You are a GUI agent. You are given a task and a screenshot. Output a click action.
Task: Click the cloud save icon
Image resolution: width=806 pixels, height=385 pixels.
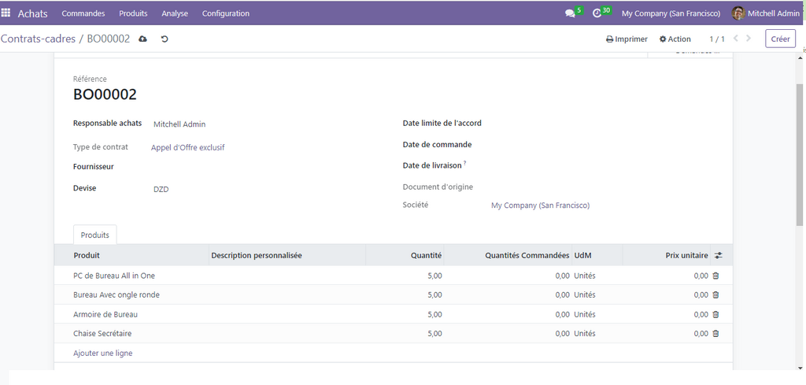[142, 39]
